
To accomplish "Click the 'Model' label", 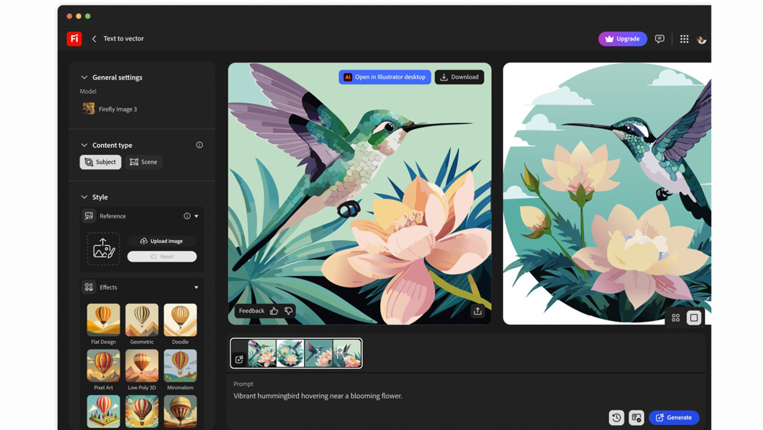I will pyautogui.click(x=88, y=92).
